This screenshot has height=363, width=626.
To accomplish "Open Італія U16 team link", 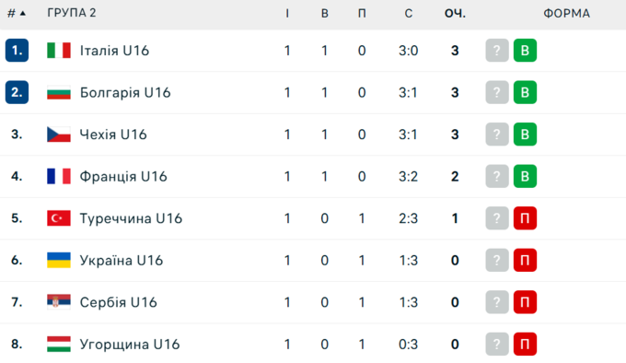I will tap(114, 51).
